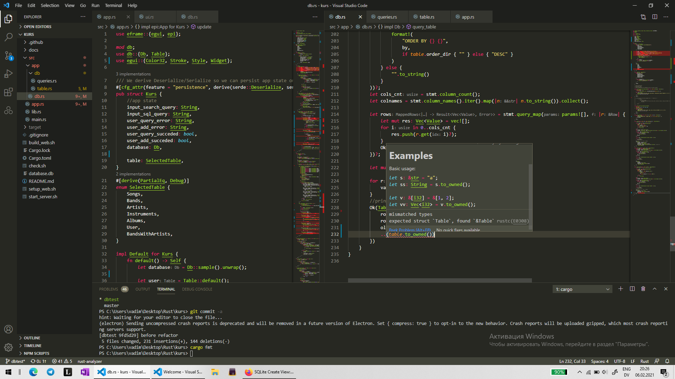Open Microsoft Edge from the taskbar
The height and width of the screenshot is (379, 675).
[33, 372]
